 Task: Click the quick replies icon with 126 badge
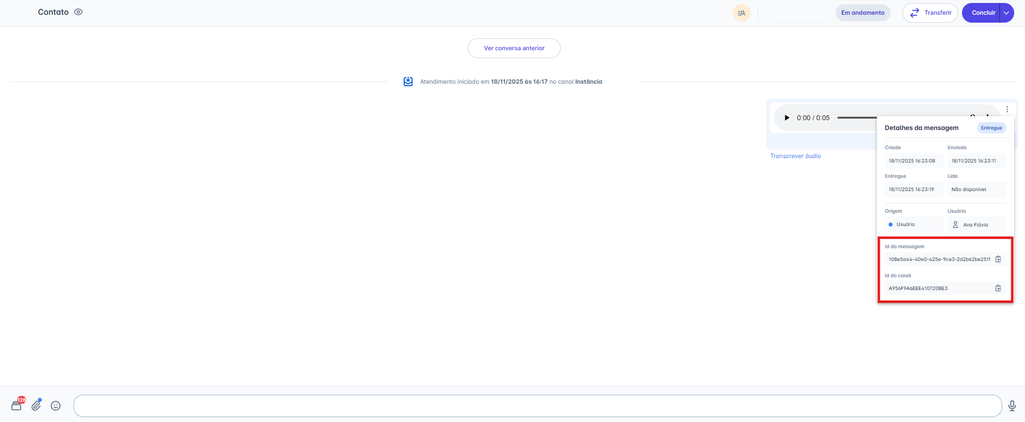(x=17, y=405)
